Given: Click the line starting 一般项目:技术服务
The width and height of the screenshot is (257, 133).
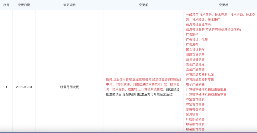Looking at the screenshot, I should pos(221,15).
